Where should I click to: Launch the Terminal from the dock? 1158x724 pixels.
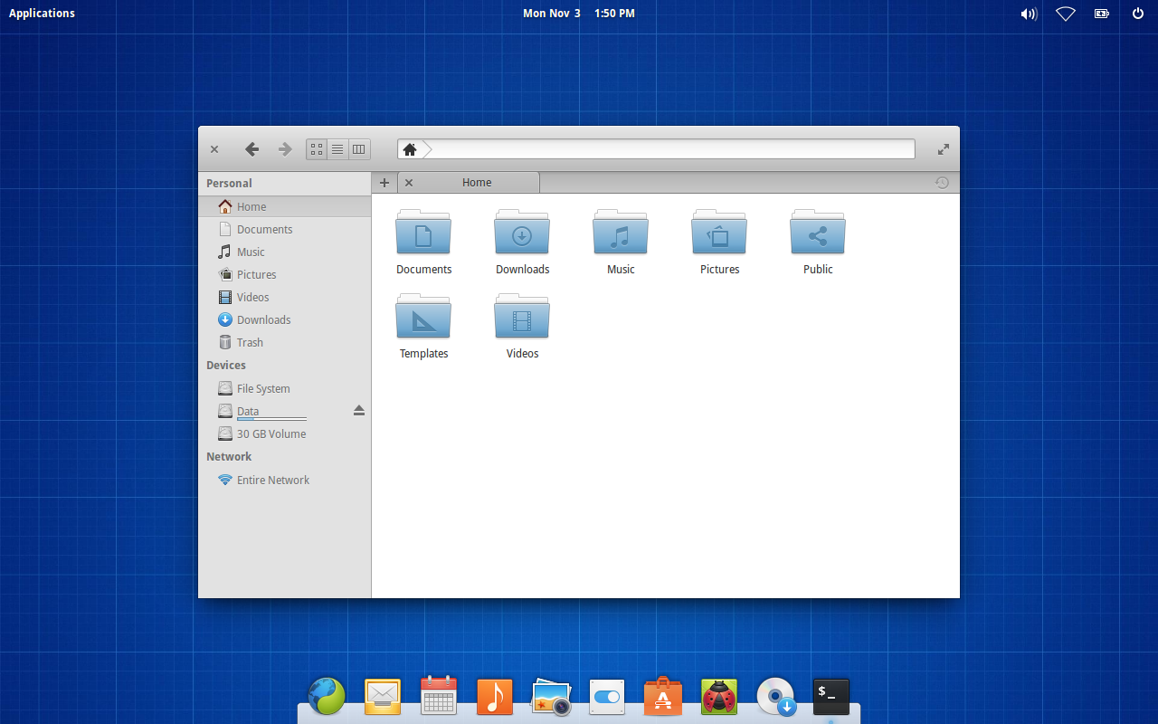(x=831, y=697)
